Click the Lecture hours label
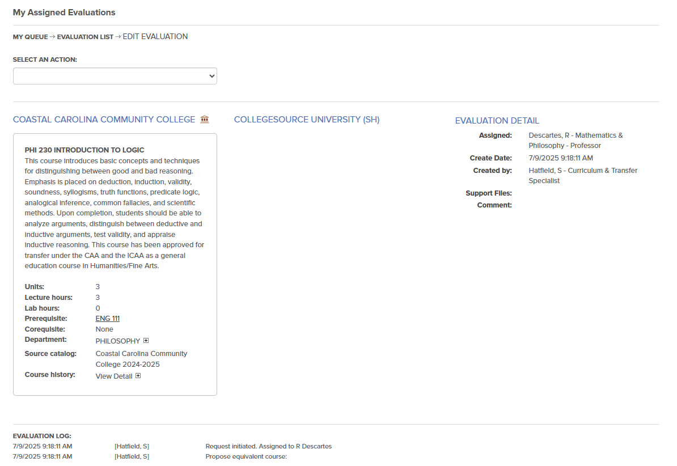The width and height of the screenshot is (677, 466). tap(48, 298)
